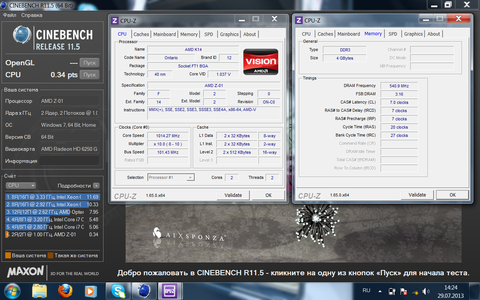This screenshot has height=300, width=480.
Task: Open Windows Media Player from taskbar
Action: (90, 291)
